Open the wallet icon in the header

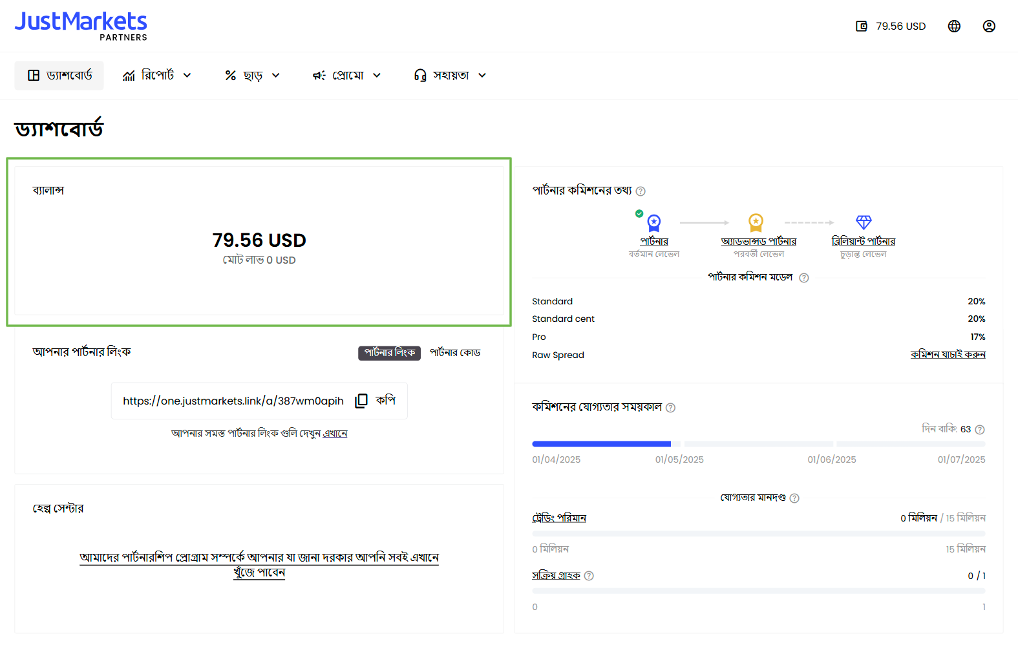click(x=862, y=26)
